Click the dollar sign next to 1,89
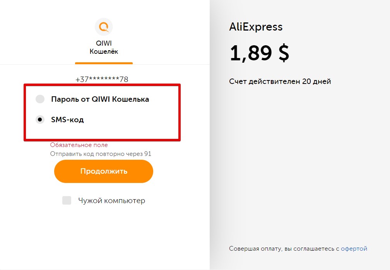This screenshot has height=270, width=390. pos(284,53)
